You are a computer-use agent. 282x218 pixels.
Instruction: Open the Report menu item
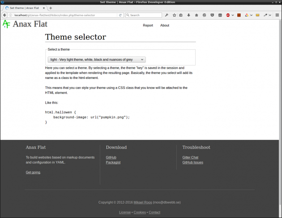point(148,26)
